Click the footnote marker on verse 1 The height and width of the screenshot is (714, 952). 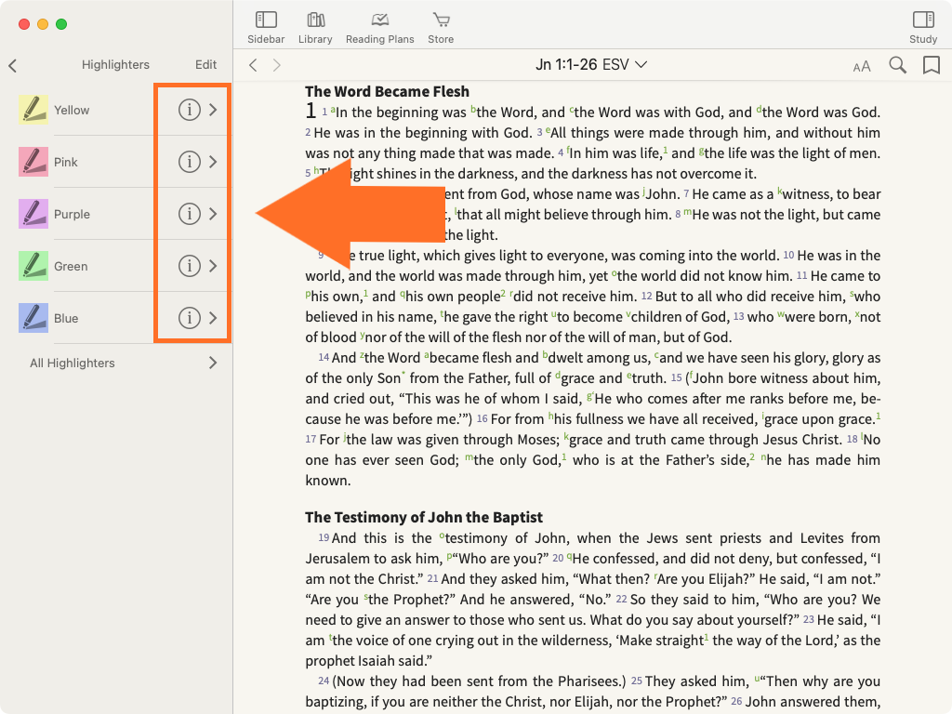tap(333, 111)
